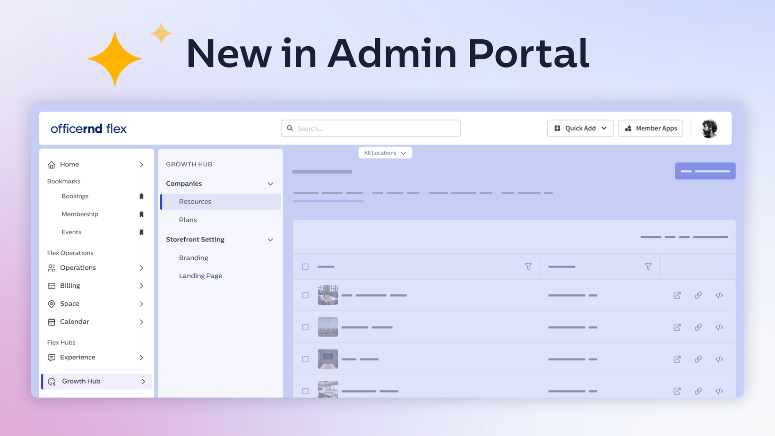Collapse the Storefront Setting section
Image resolution: width=775 pixels, height=436 pixels.
270,240
